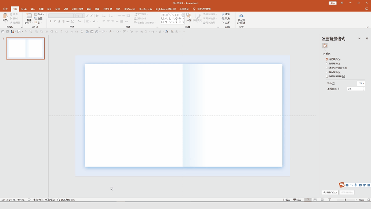
Task: Toggle Hide background graphics checkbox
Action: (x=327, y=76)
